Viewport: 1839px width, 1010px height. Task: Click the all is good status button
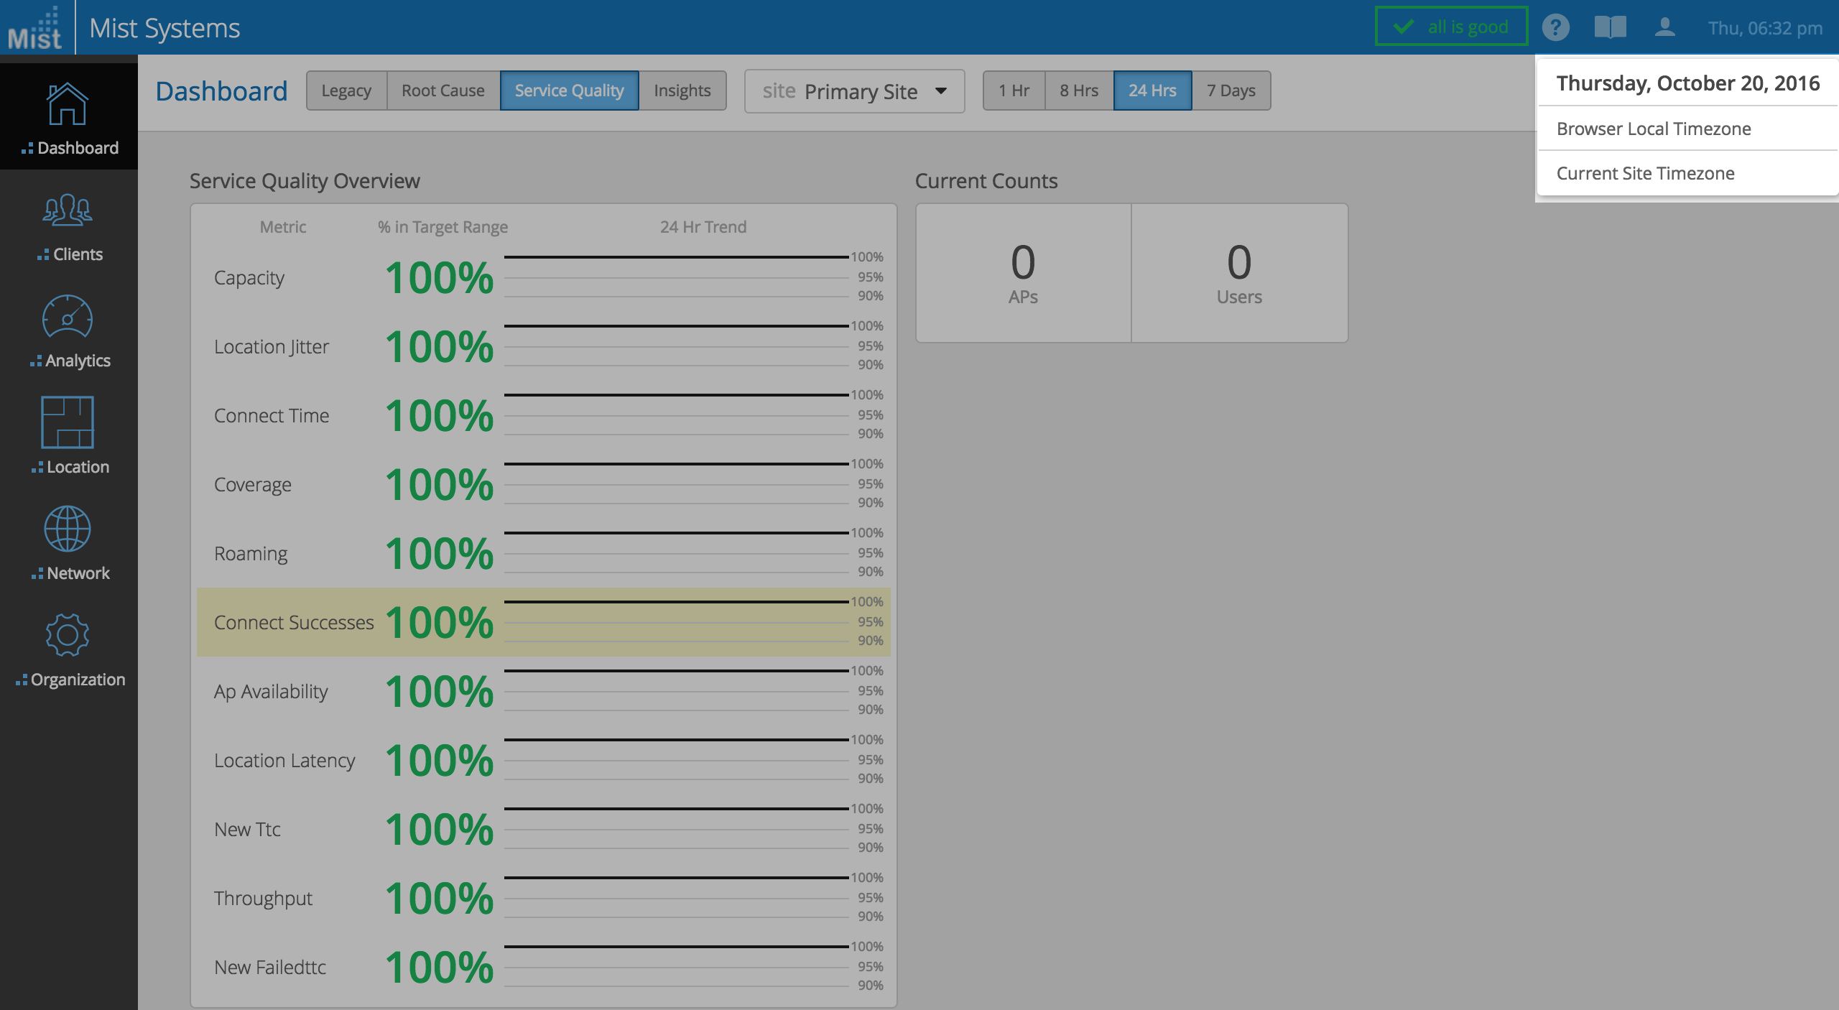pyautogui.click(x=1451, y=27)
